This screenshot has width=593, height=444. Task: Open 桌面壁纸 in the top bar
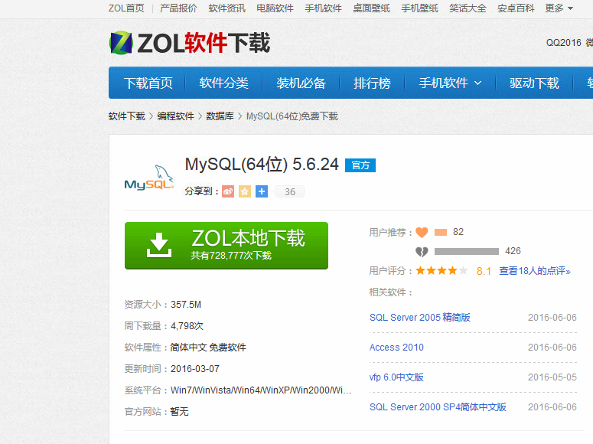point(371,8)
